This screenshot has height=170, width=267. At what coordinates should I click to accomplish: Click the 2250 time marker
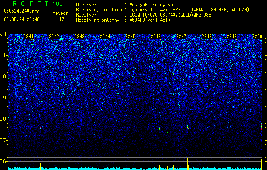click(257, 36)
